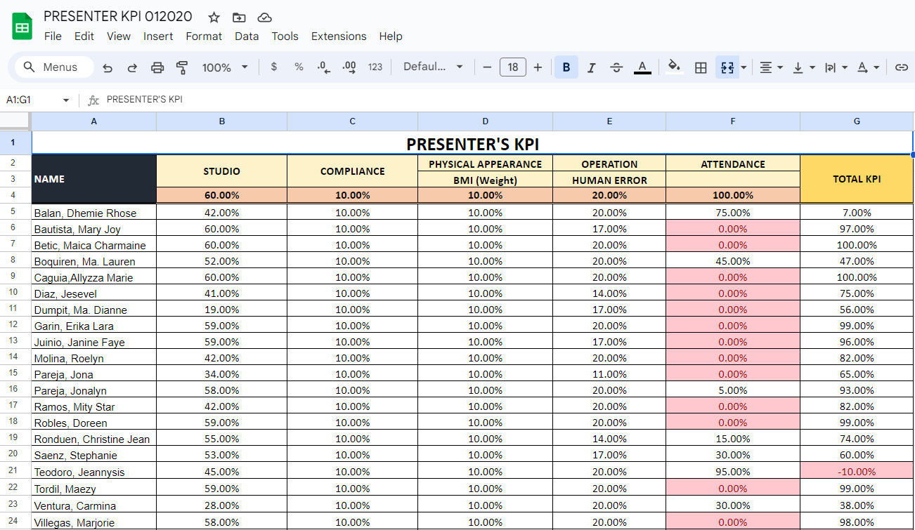Select row 5 header
915x530 pixels.
tap(15, 212)
